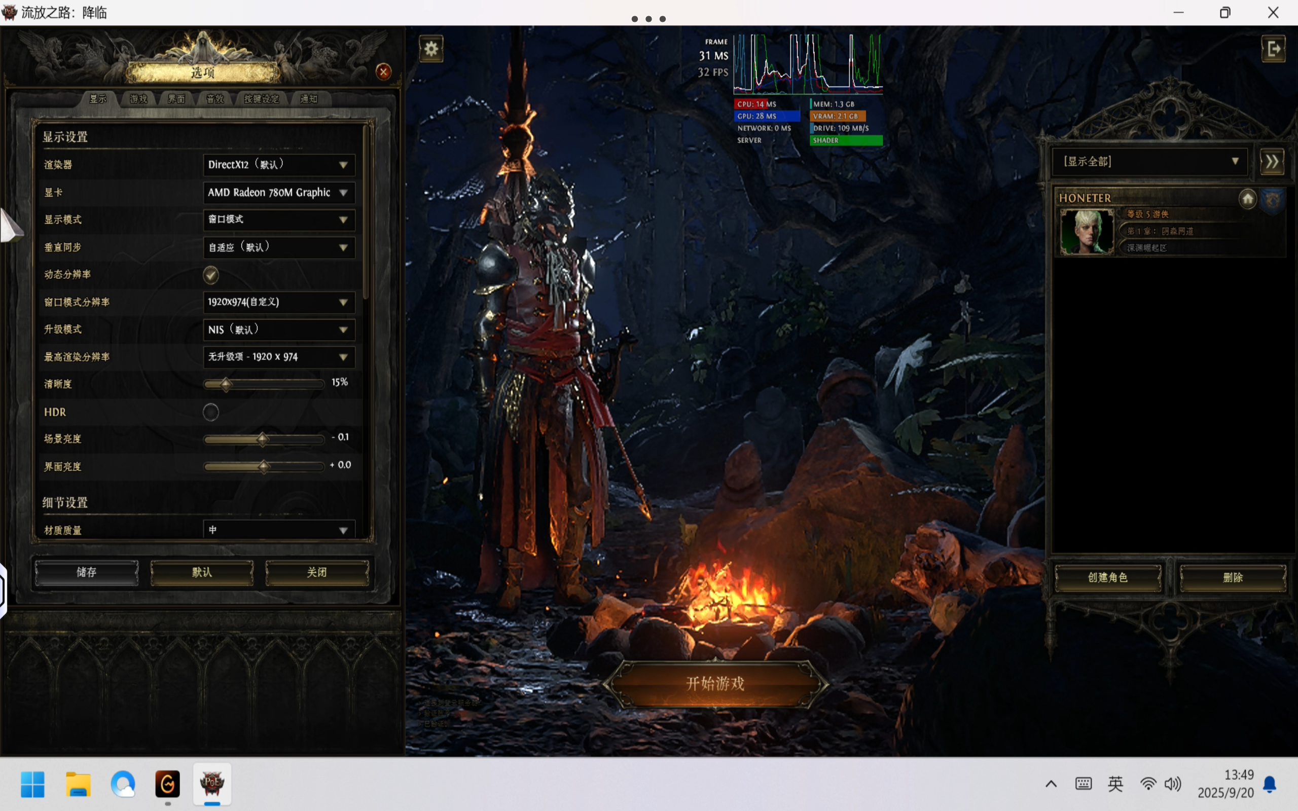Click the game icon in the title bar

(9, 12)
